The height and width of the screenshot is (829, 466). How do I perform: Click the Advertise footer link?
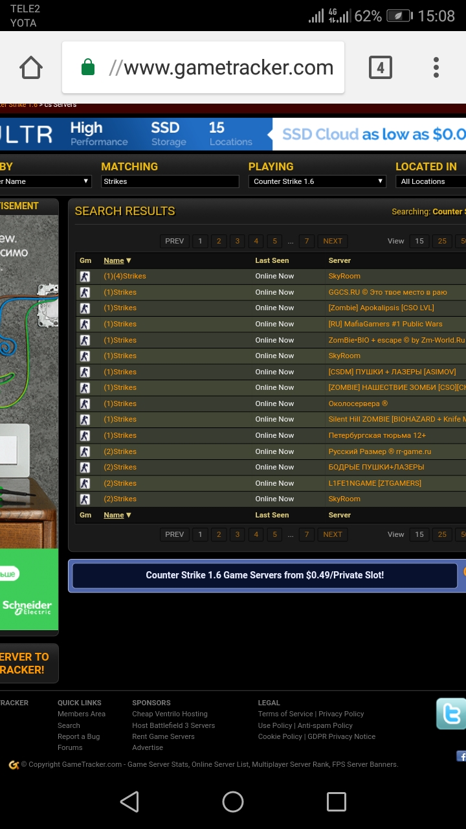tap(148, 747)
